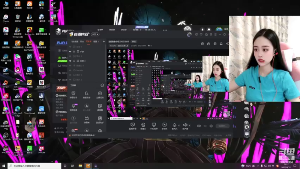Open the 直播屏幕 screen capture source
The height and width of the screenshot is (169, 300).
coord(132,126)
